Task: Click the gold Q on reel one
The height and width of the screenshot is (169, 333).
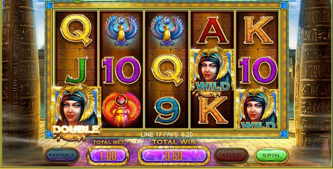Action: pos(76,30)
